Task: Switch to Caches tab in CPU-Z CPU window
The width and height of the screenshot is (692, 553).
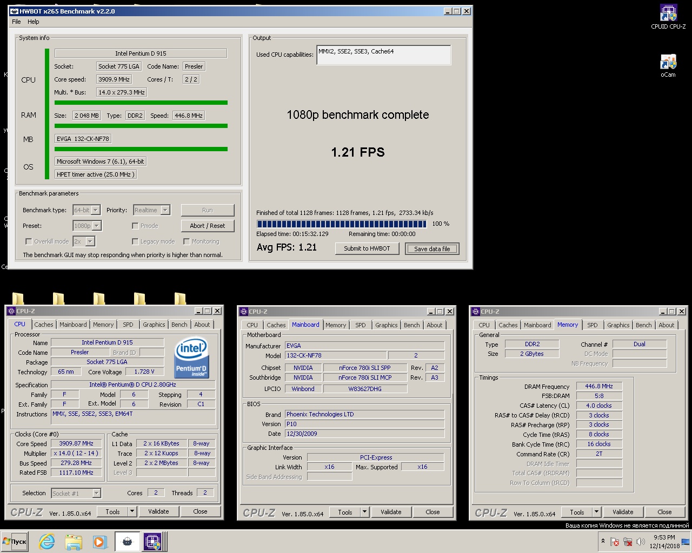Action: 44,325
